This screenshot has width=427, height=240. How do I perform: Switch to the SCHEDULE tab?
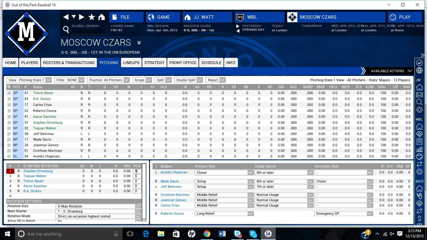pos(211,62)
